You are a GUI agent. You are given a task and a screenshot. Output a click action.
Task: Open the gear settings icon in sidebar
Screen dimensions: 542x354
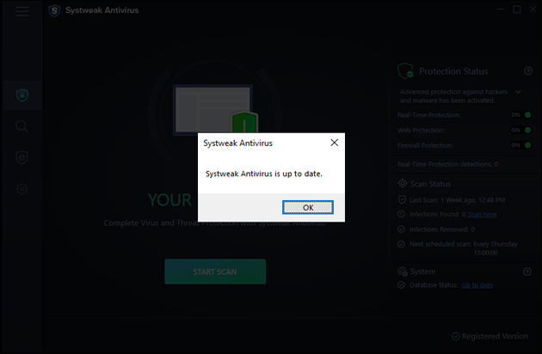(x=22, y=189)
